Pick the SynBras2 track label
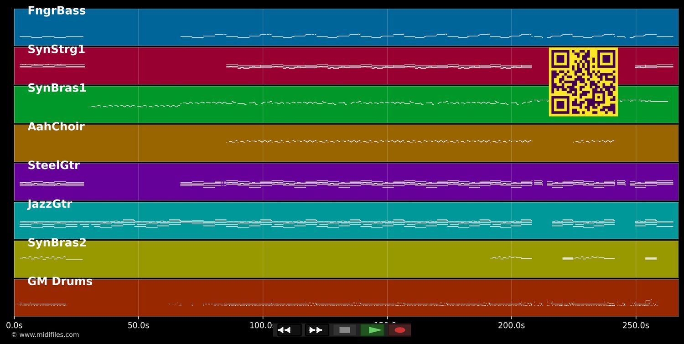The image size is (684, 344). 57,243
